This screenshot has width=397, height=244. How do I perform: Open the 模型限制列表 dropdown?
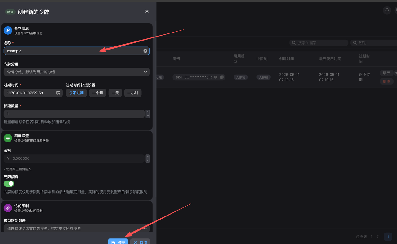77,229
